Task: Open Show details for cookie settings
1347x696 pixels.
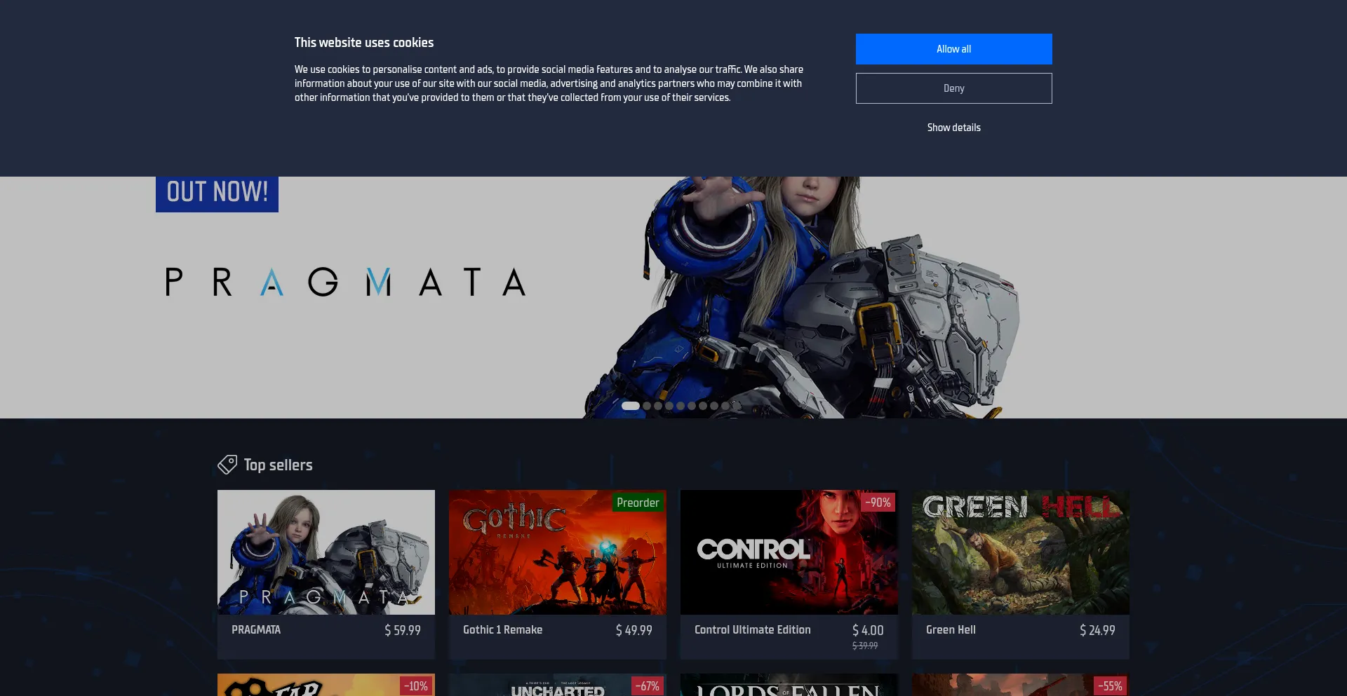Action: click(953, 128)
